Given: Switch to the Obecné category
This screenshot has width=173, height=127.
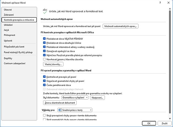Looking at the screenshot, I should (8, 10).
